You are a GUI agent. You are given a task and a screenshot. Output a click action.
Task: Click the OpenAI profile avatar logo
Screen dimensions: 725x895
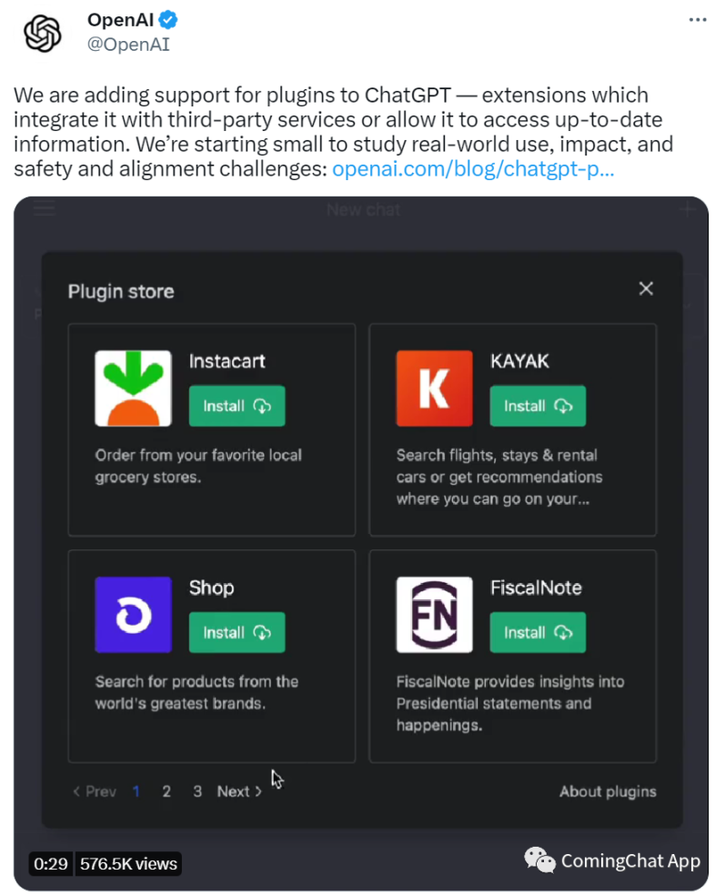click(x=42, y=33)
